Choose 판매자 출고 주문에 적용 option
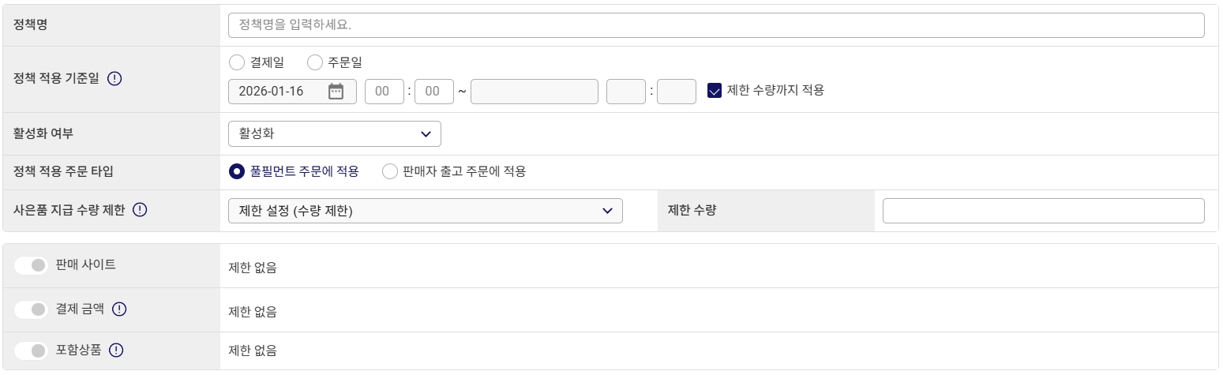This screenshot has height=375, width=1223. [389, 171]
